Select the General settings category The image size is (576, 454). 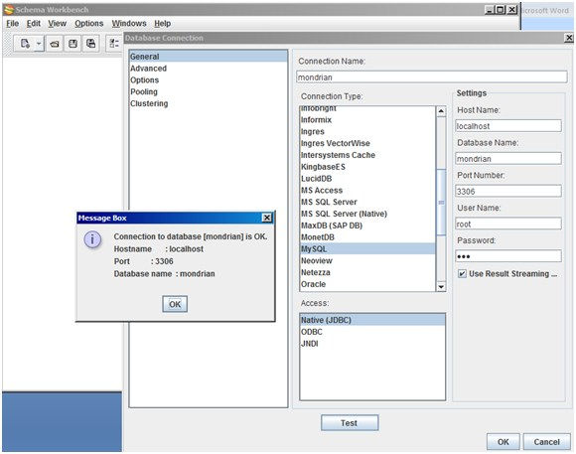(209, 57)
